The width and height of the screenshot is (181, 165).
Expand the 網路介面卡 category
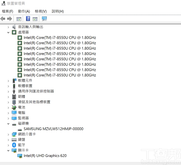coord(8,134)
